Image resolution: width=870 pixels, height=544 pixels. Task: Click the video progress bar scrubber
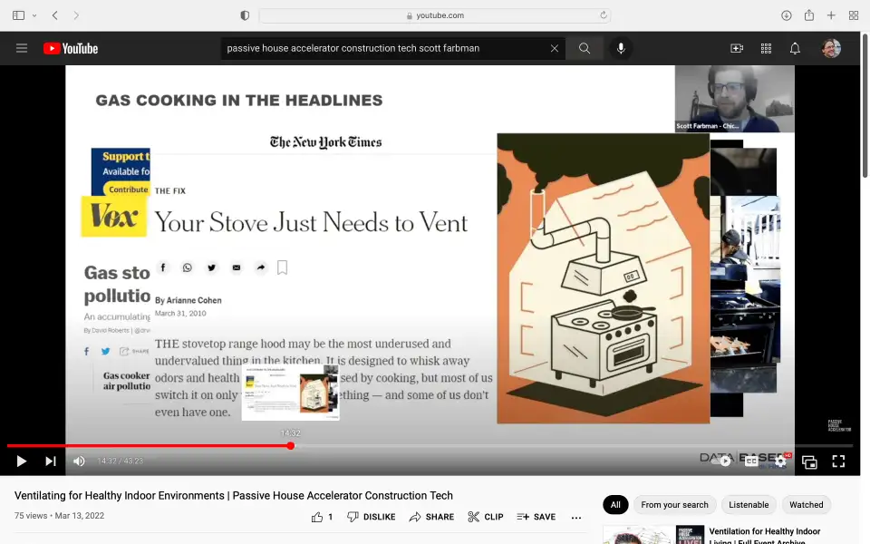[291, 446]
